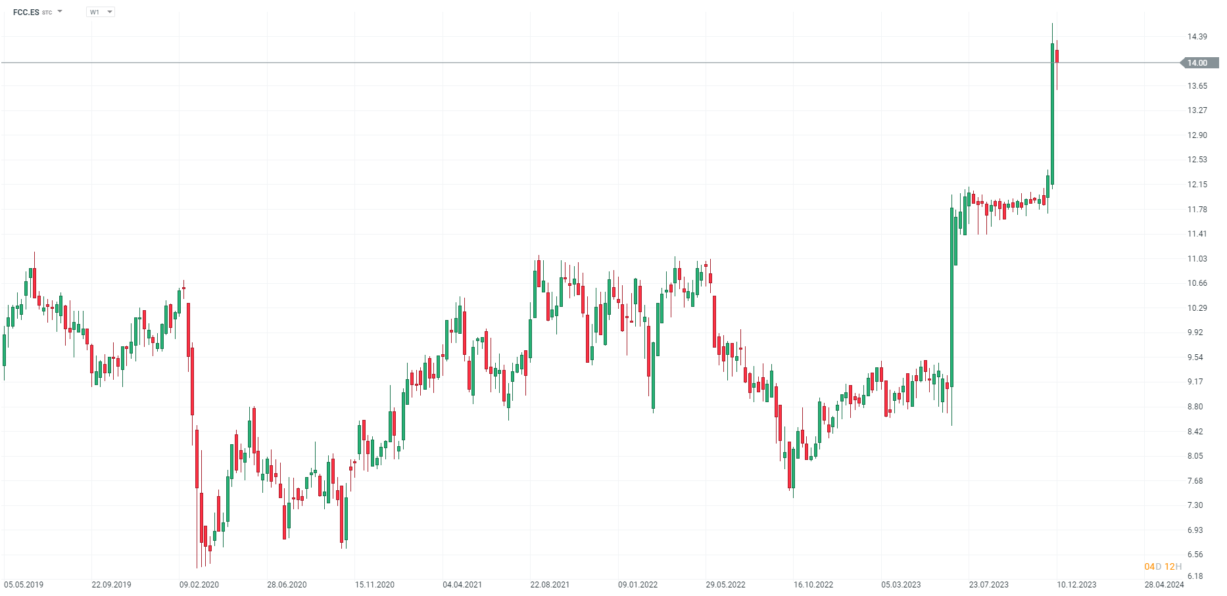This screenshot has height=596, width=1227.
Task: Click the 14.39 price axis label
Action: pos(1197,37)
